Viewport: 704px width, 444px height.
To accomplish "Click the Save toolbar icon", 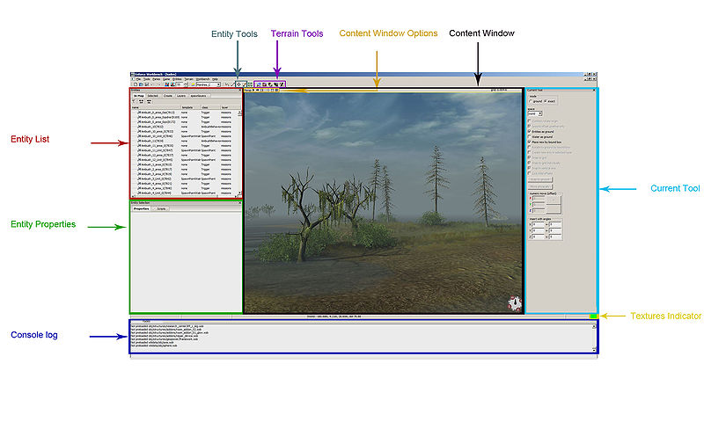I will (145, 84).
